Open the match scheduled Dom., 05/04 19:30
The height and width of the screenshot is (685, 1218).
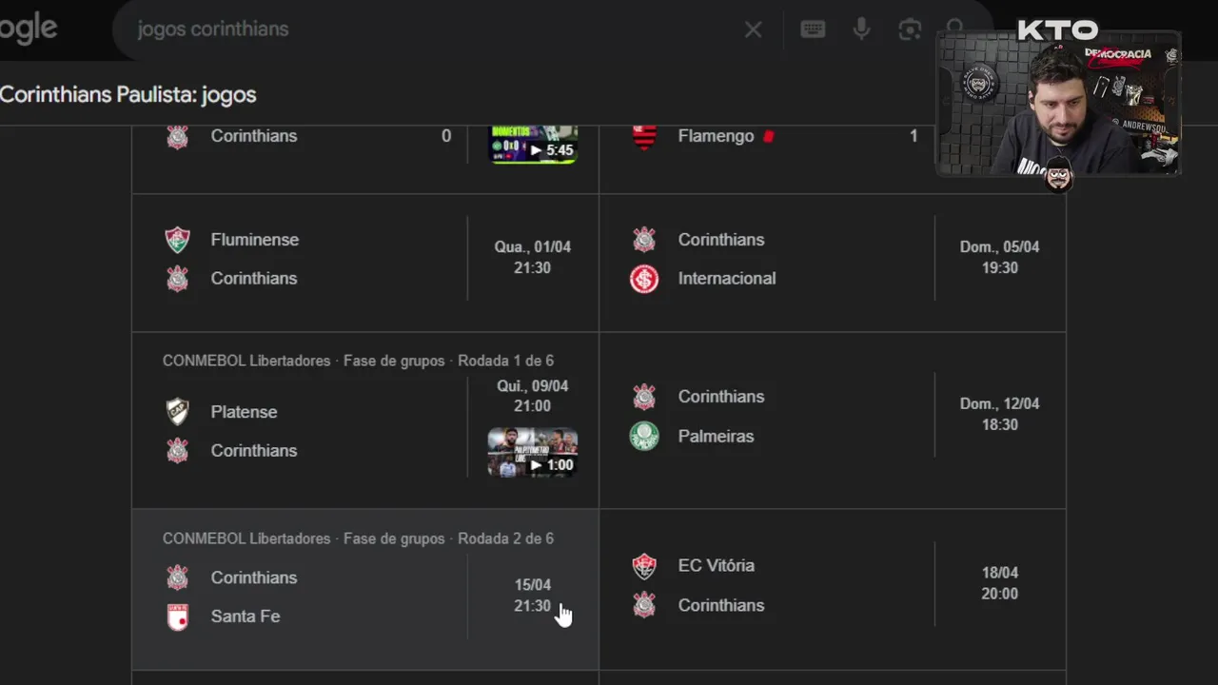tap(999, 257)
